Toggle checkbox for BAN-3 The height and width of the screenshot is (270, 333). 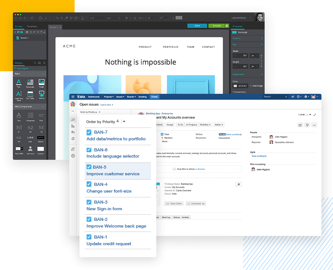89,202
